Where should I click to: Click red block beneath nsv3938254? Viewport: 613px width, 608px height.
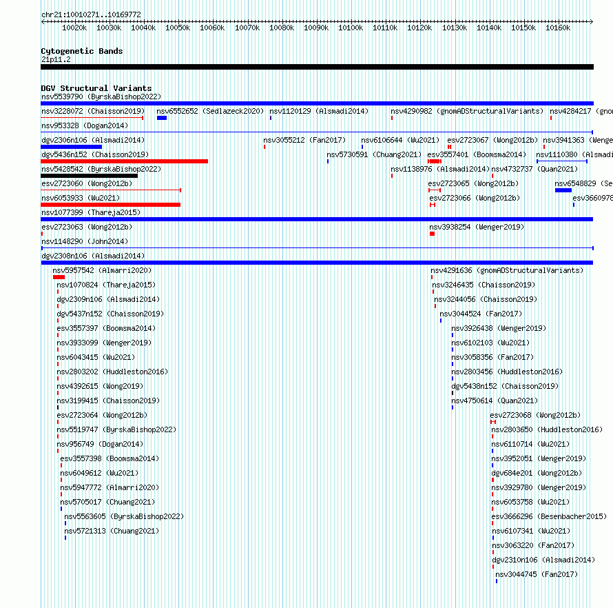pos(432,234)
